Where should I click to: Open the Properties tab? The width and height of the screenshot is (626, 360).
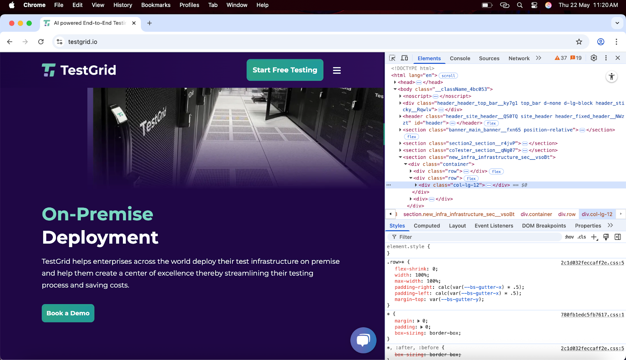click(588, 226)
